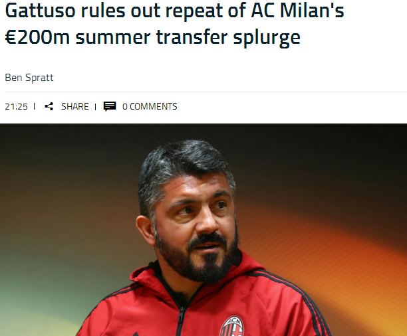This screenshot has height=336, width=407.
Task: Click the 21:25 article timestamp
Action: 16,106
